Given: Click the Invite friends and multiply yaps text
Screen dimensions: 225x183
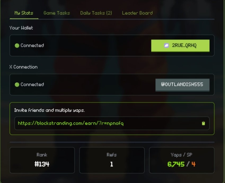Looking at the screenshot, I should click(x=49, y=110).
